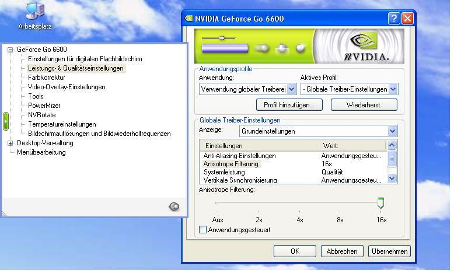Click the round NVIDIA icon in tree panel

click(174, 206)
